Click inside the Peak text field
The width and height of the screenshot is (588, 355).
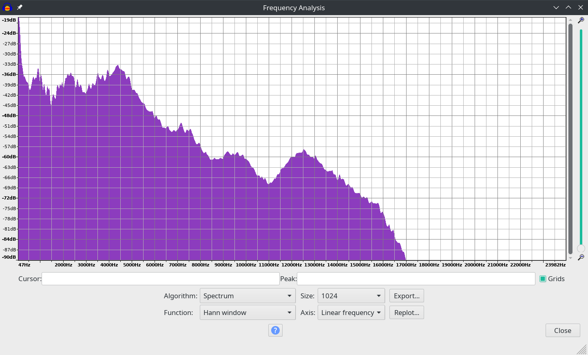pos(416,279)
